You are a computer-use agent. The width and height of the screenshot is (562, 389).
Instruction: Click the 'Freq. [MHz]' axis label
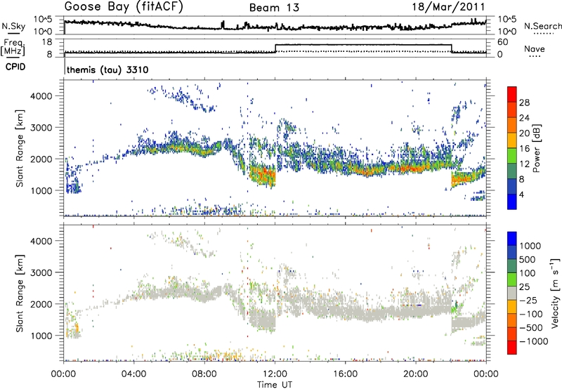tap(13, 47)
